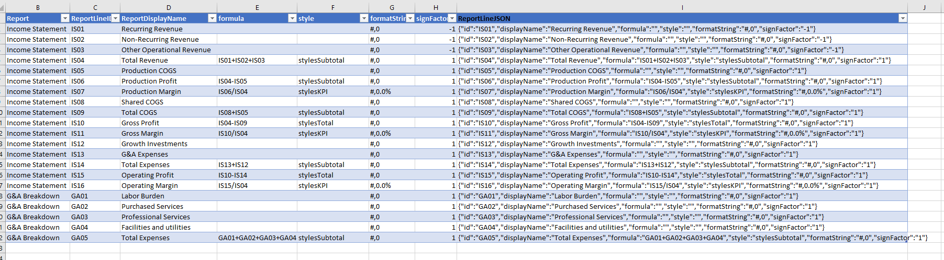Select the IS01+IS02+IS03 formula cell
Image resolution: width=944 pixels, height=260 pixels.
(257, 60)
